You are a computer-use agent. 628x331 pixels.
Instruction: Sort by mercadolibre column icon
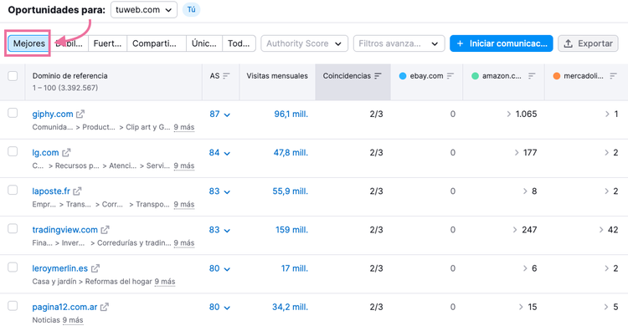coord(613,76)
